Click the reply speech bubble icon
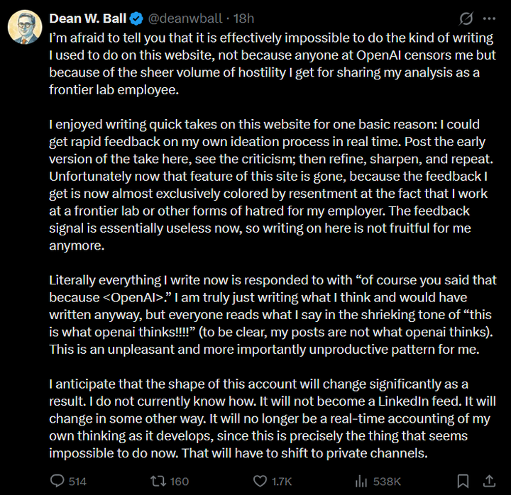The image size is (511, 495). tap(57, 481)
